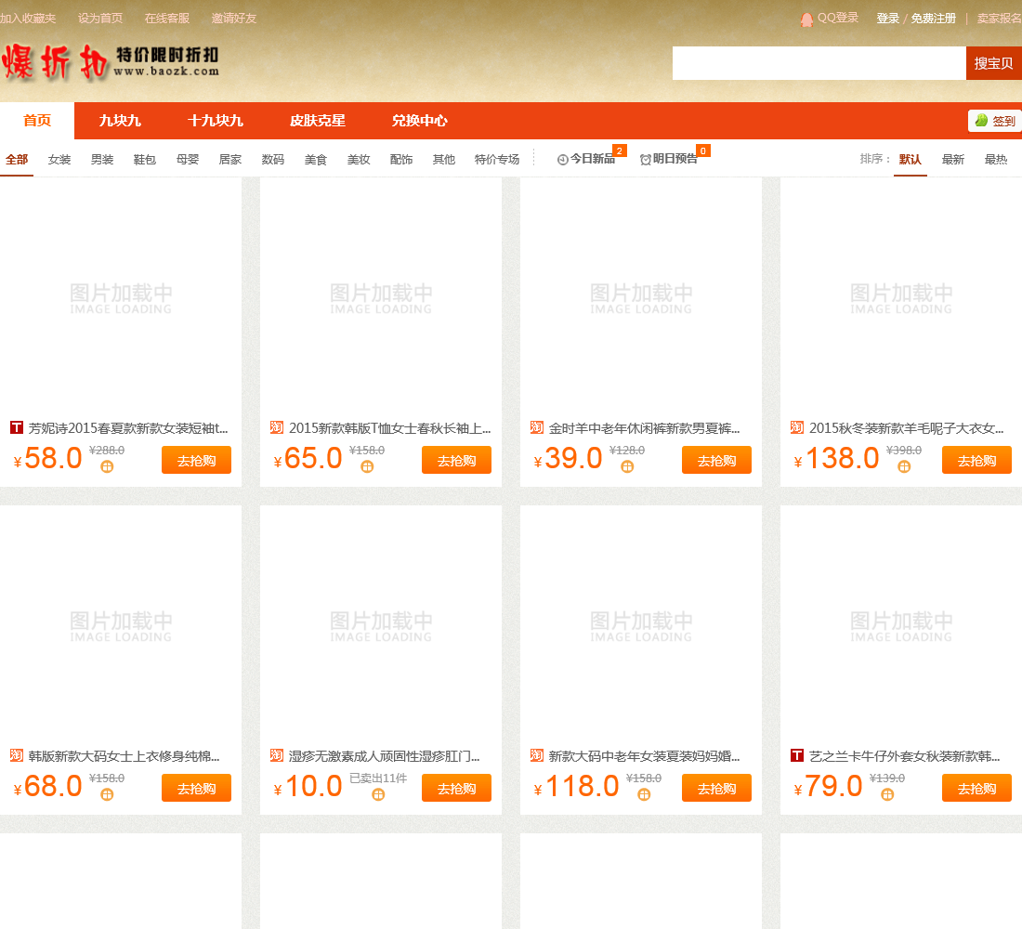Click the 爆折扣 site logo

coord(111,62)
